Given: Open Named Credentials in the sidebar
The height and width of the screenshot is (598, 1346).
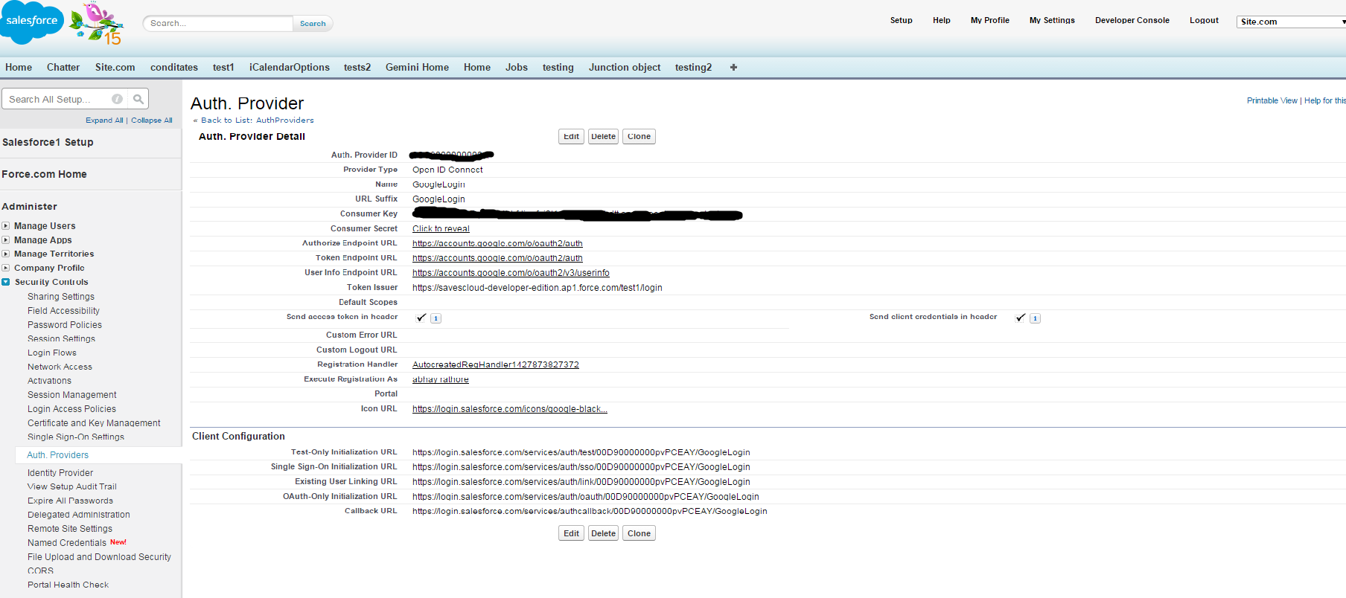Looking at the screenshot, I should point(67,543).
